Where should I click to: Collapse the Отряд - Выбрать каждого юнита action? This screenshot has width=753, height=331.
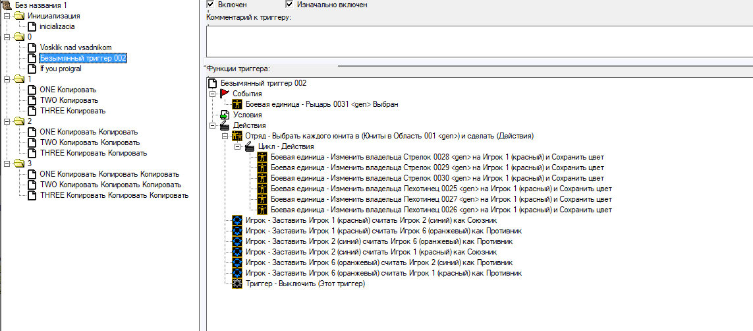point(225,136)
